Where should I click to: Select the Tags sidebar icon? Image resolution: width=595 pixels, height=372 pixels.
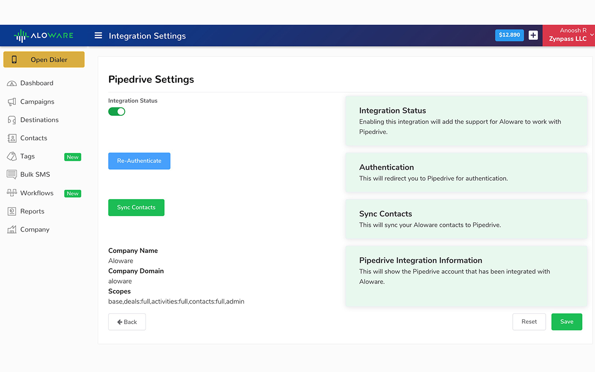(x=12, y=156)
